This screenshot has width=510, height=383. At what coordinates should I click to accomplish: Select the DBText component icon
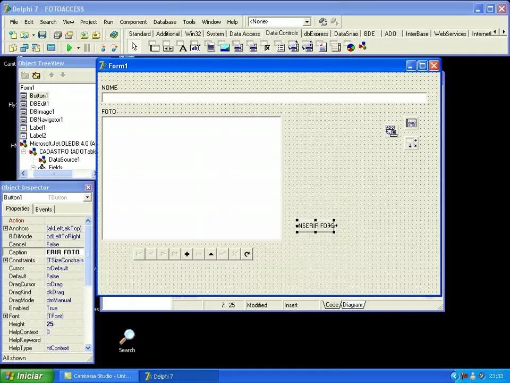click(x=182, y=47)
